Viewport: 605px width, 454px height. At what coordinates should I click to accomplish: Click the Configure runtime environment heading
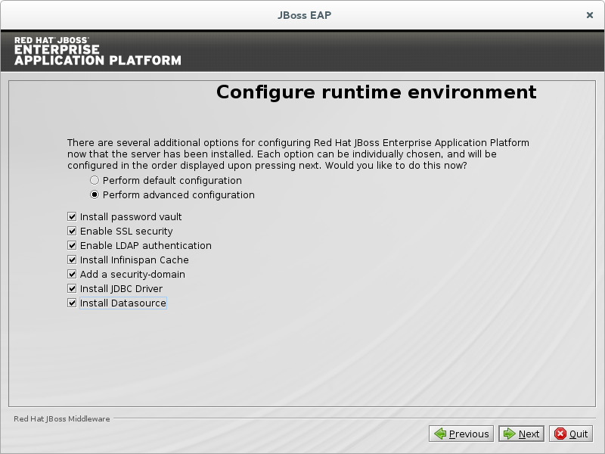click(376, 92)
